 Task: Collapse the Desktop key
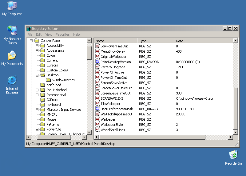[37, 75]
